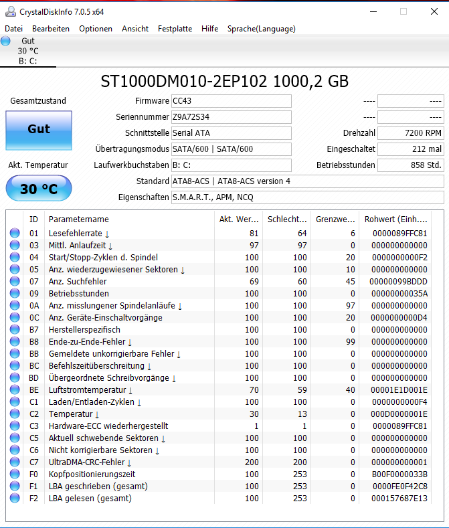The image size is (449, 528).
Task: Click status orb of Übergeordnete Schreibvorgänge row
Action: click(x=15, y=377)
